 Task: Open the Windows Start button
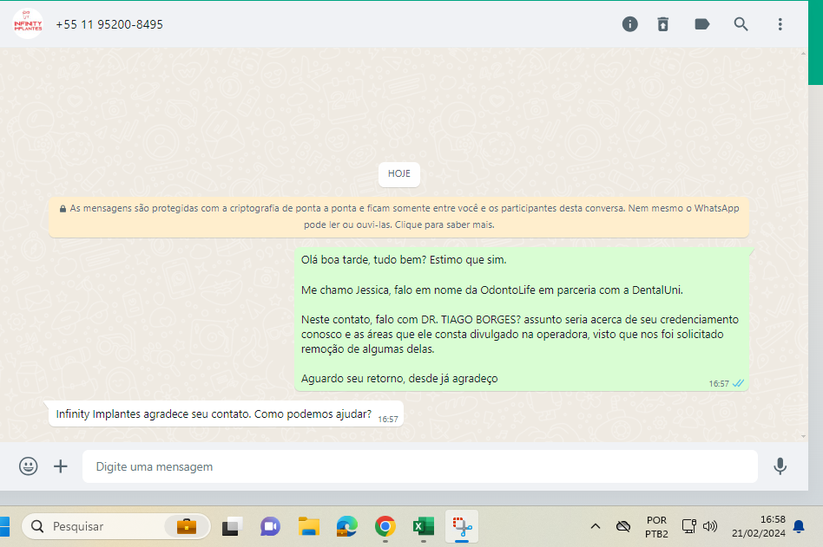4,526
